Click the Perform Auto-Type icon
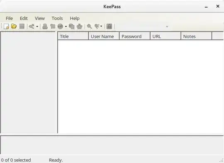This screenshot has height=163, width=224. pos(79,27)
